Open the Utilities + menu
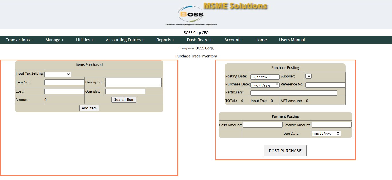Screen dimensions: 392x180 click(x=85, y=40)
